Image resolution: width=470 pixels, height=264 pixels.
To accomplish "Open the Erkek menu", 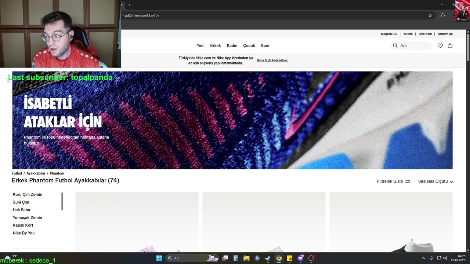I will 216,45.
